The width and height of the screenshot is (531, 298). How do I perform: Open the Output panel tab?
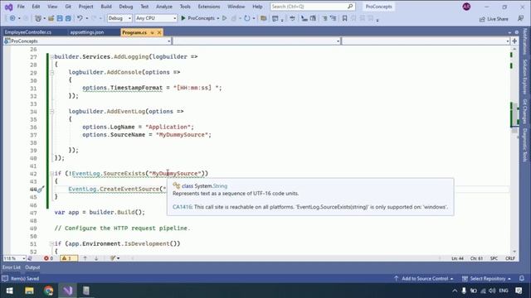[x=32, y=267]
